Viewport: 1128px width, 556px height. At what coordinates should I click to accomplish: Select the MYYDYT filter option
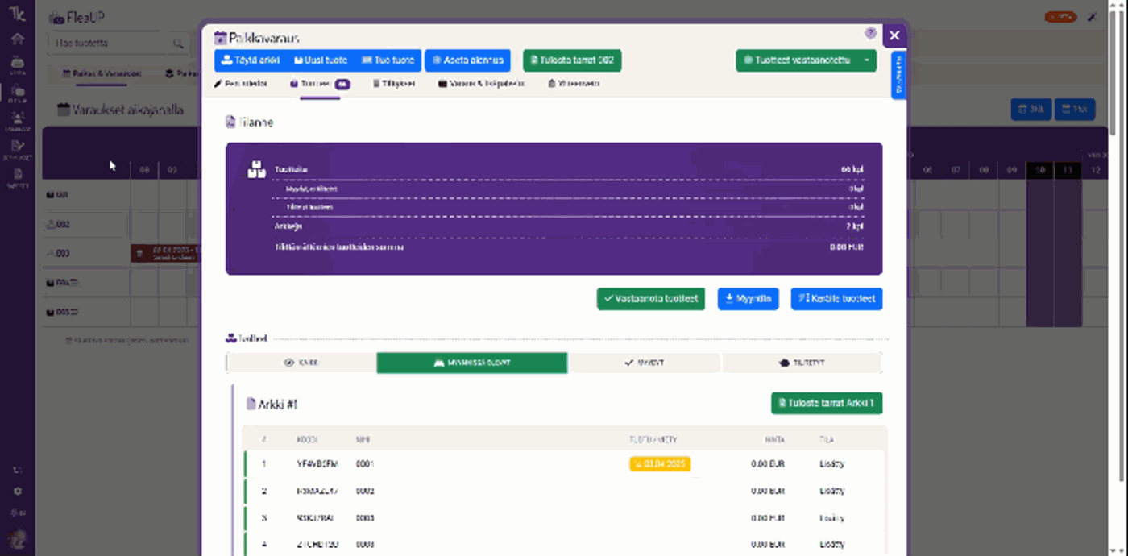coord(644,363)
